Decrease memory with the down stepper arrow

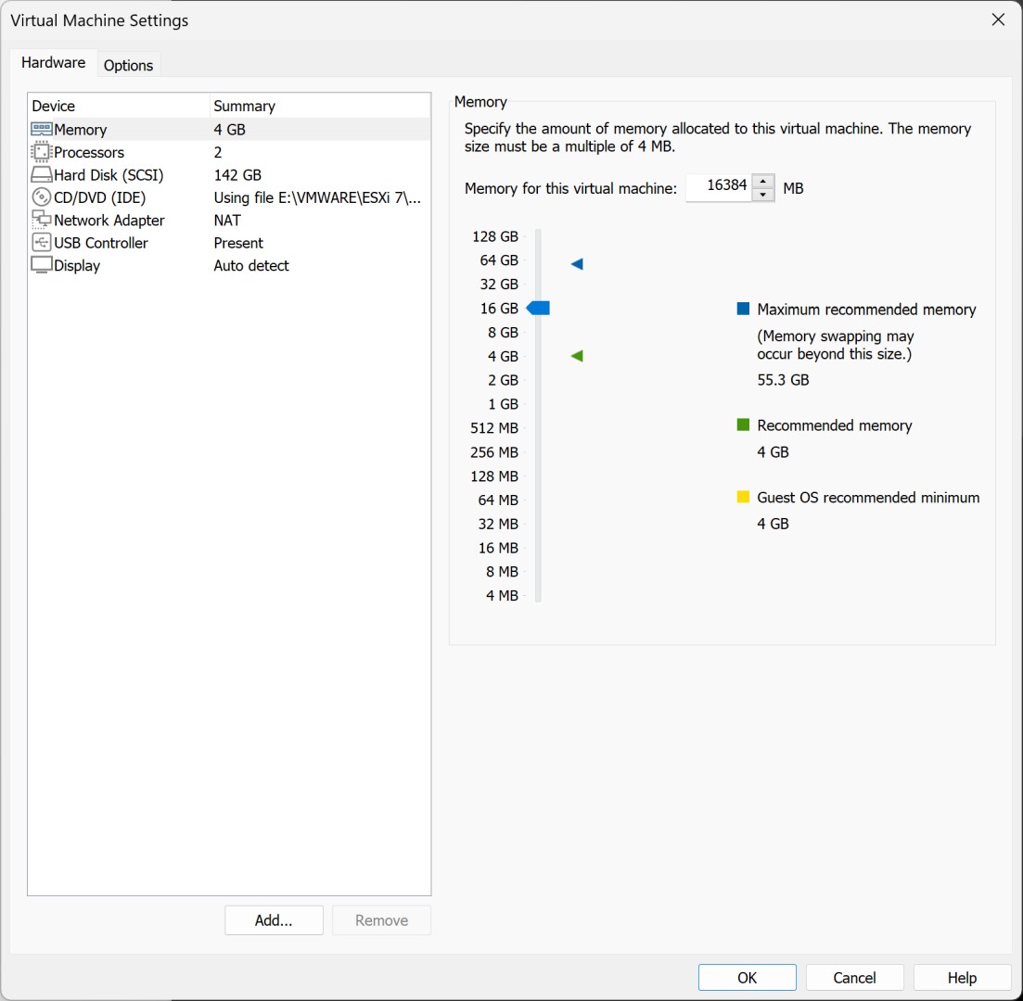coord(762,195)
